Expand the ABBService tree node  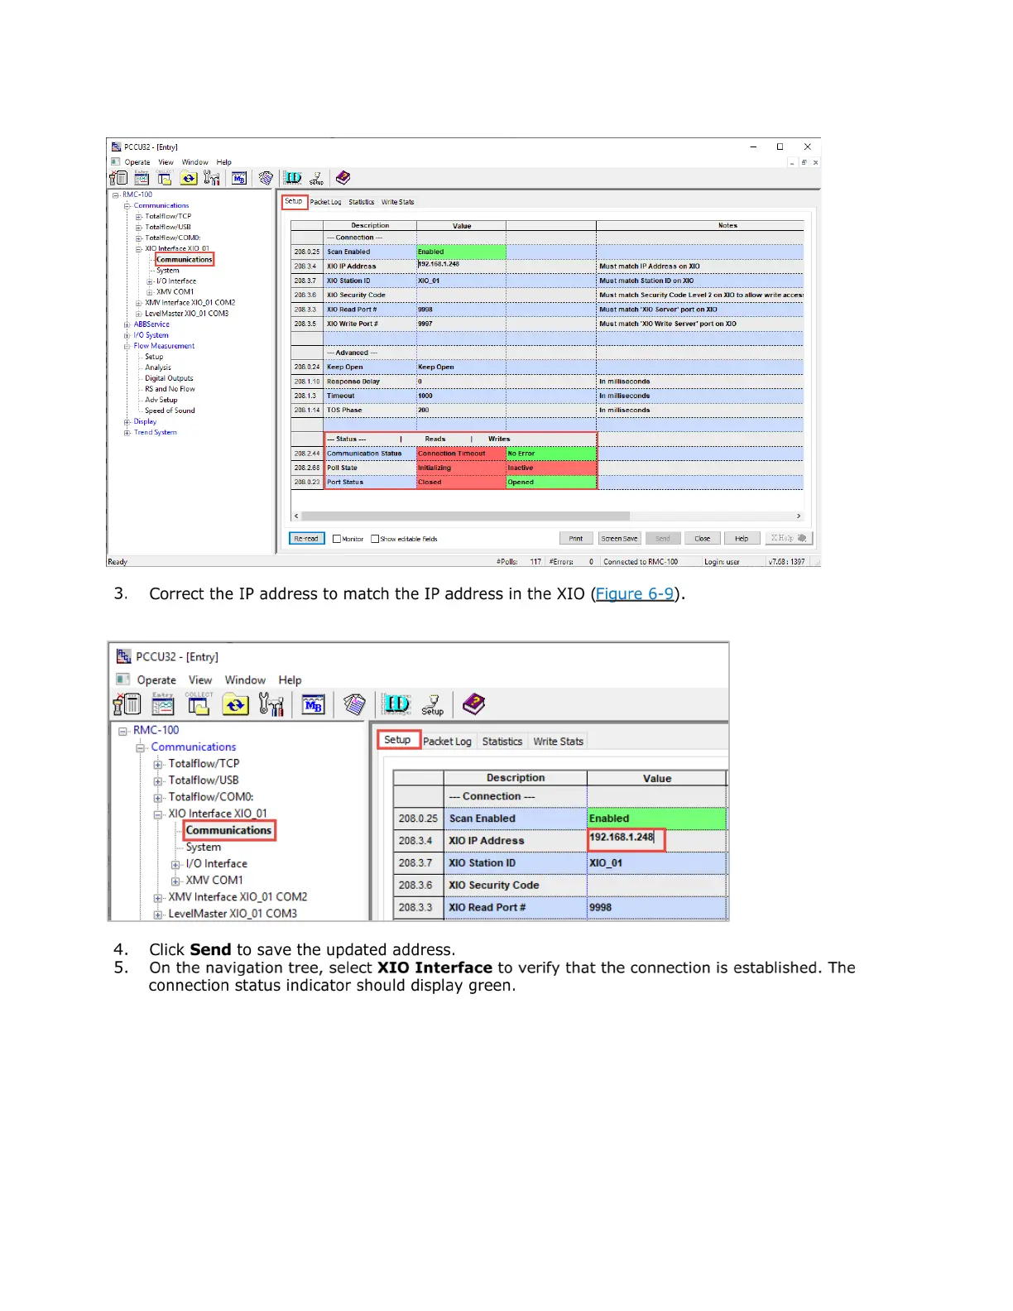(x=127, y=324)
